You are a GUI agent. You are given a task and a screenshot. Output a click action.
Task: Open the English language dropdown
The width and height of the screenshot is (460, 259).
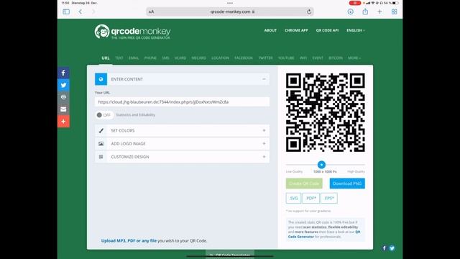coord(356,30)
